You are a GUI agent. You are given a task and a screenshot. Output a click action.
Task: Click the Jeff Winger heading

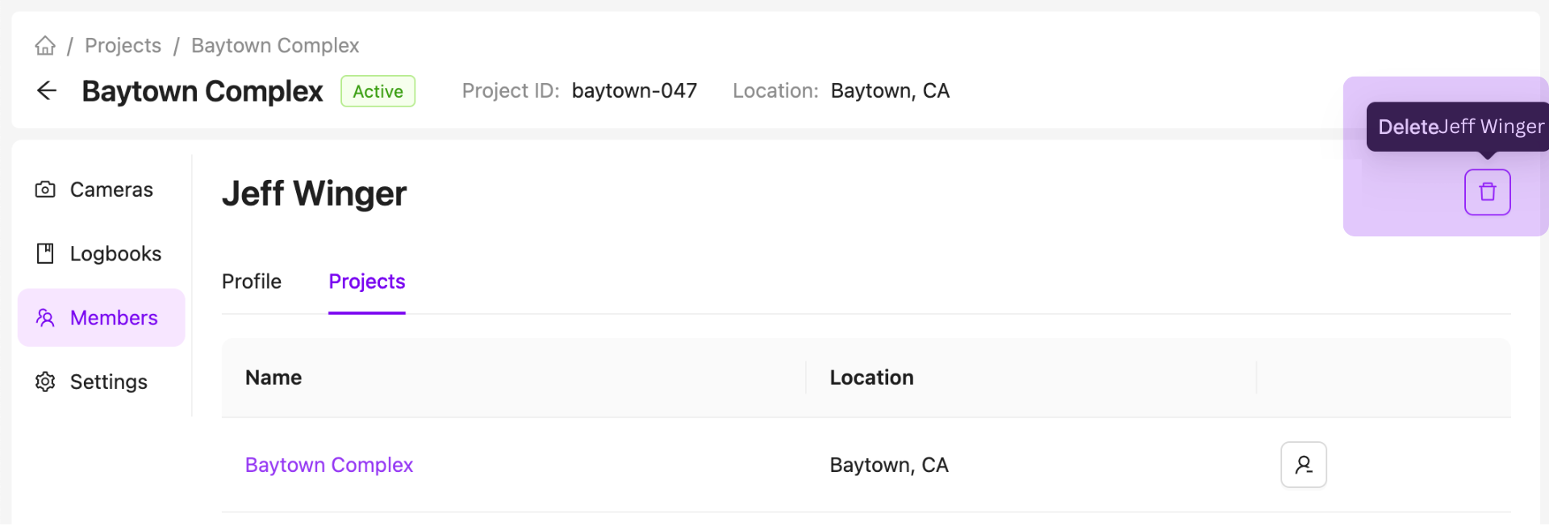pyautogui.click(x=314, y=194)
